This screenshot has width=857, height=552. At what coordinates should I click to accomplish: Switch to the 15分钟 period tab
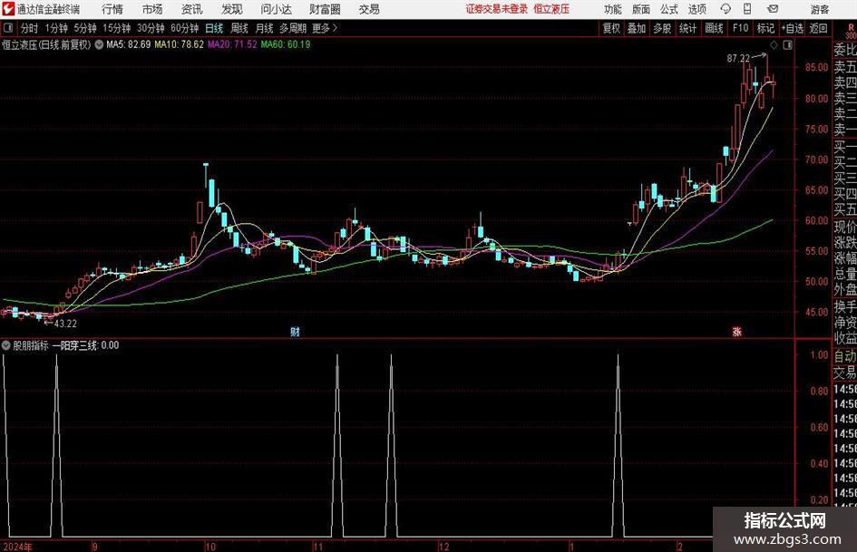coord(116,28)
